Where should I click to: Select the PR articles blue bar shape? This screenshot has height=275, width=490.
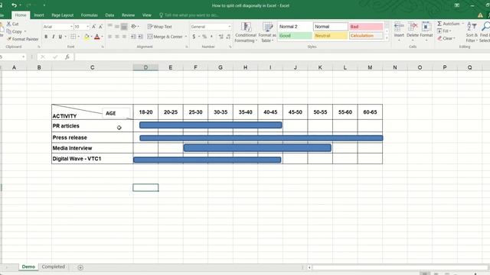click(211, 125)
